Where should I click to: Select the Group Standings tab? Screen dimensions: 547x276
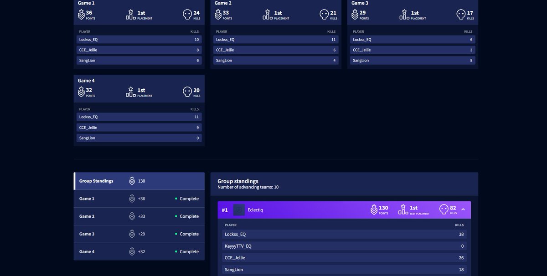click(x=139, y=181)
